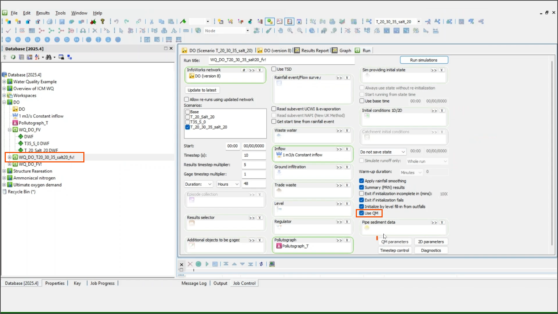Open database search with the binoculars icon
The width and height of the screenshot is (558, 314).
(x=49, y=57)
